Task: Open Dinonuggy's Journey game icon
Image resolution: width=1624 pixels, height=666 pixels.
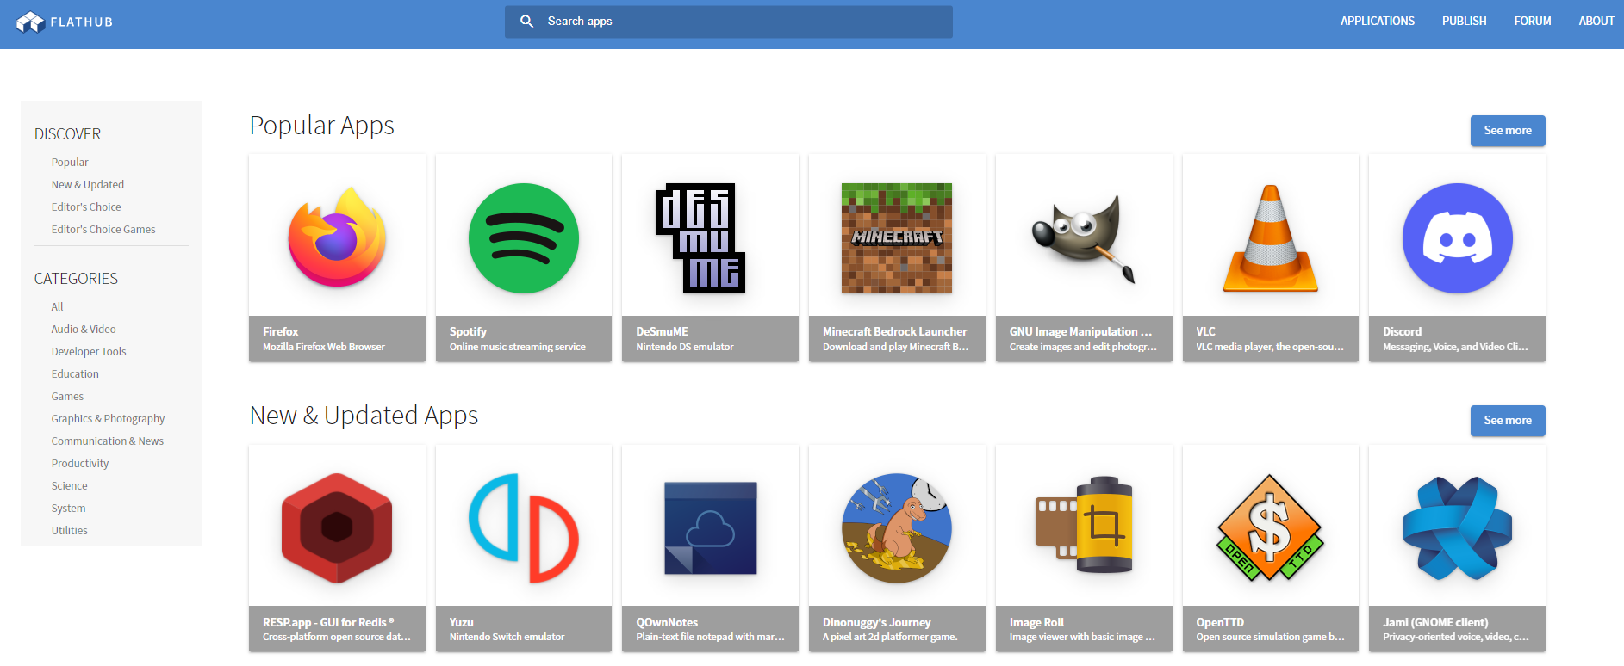Action: [897, 528]
